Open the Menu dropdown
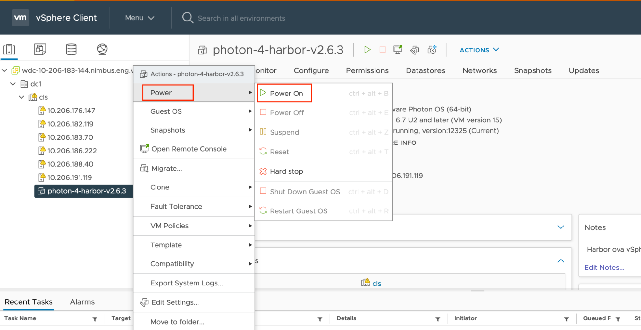The width and height of the screenshot is (641, 330). [139, 18]
